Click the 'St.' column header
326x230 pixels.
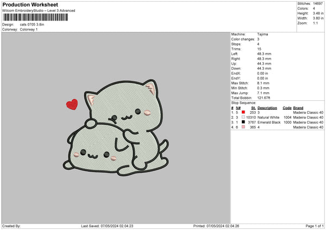point(253,108)
